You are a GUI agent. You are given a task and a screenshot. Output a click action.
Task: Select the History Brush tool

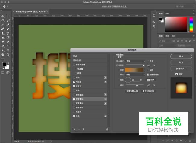point(8,33)
